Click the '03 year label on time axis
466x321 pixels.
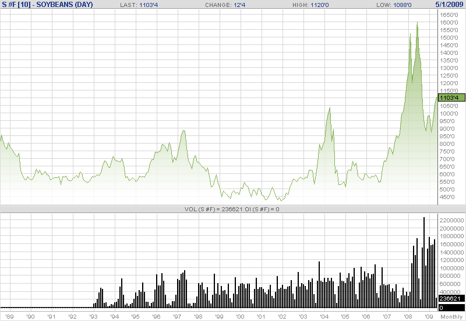pyautogui.click(x=303, y=316)
